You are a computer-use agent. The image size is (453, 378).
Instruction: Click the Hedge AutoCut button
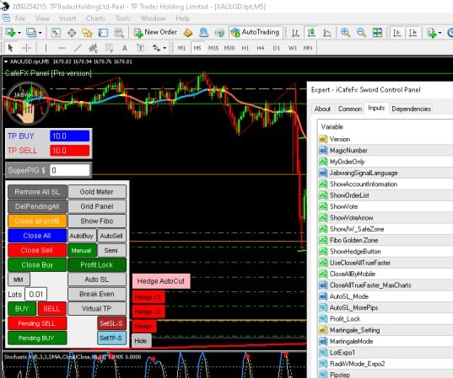(161, 281)
